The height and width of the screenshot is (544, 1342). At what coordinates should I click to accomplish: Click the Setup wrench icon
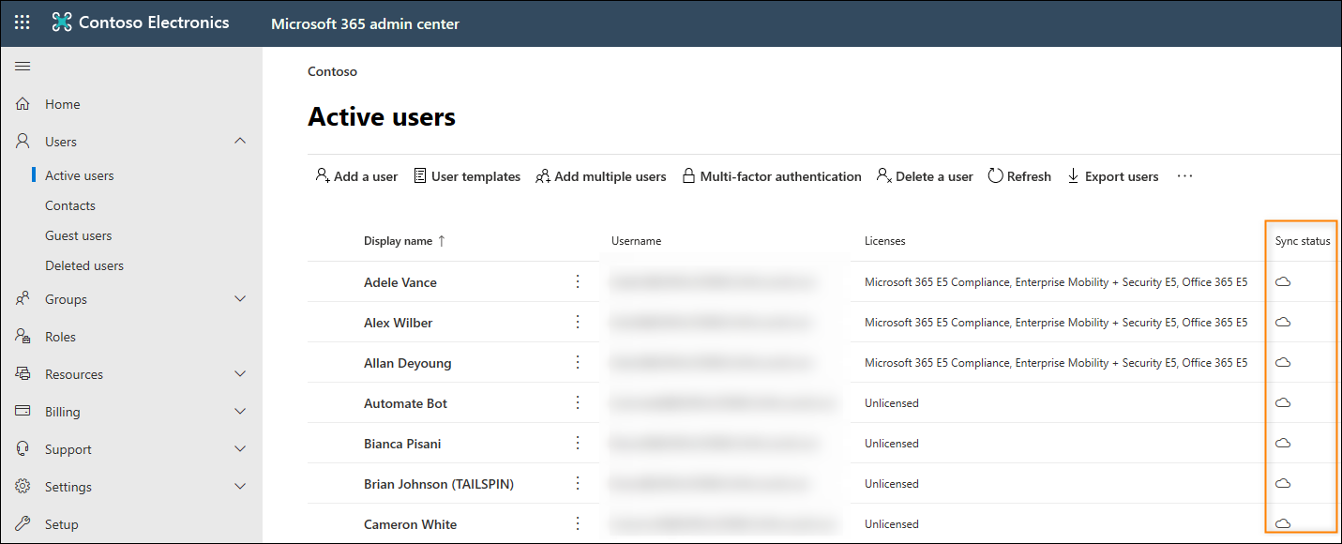[x=23, y=524]
